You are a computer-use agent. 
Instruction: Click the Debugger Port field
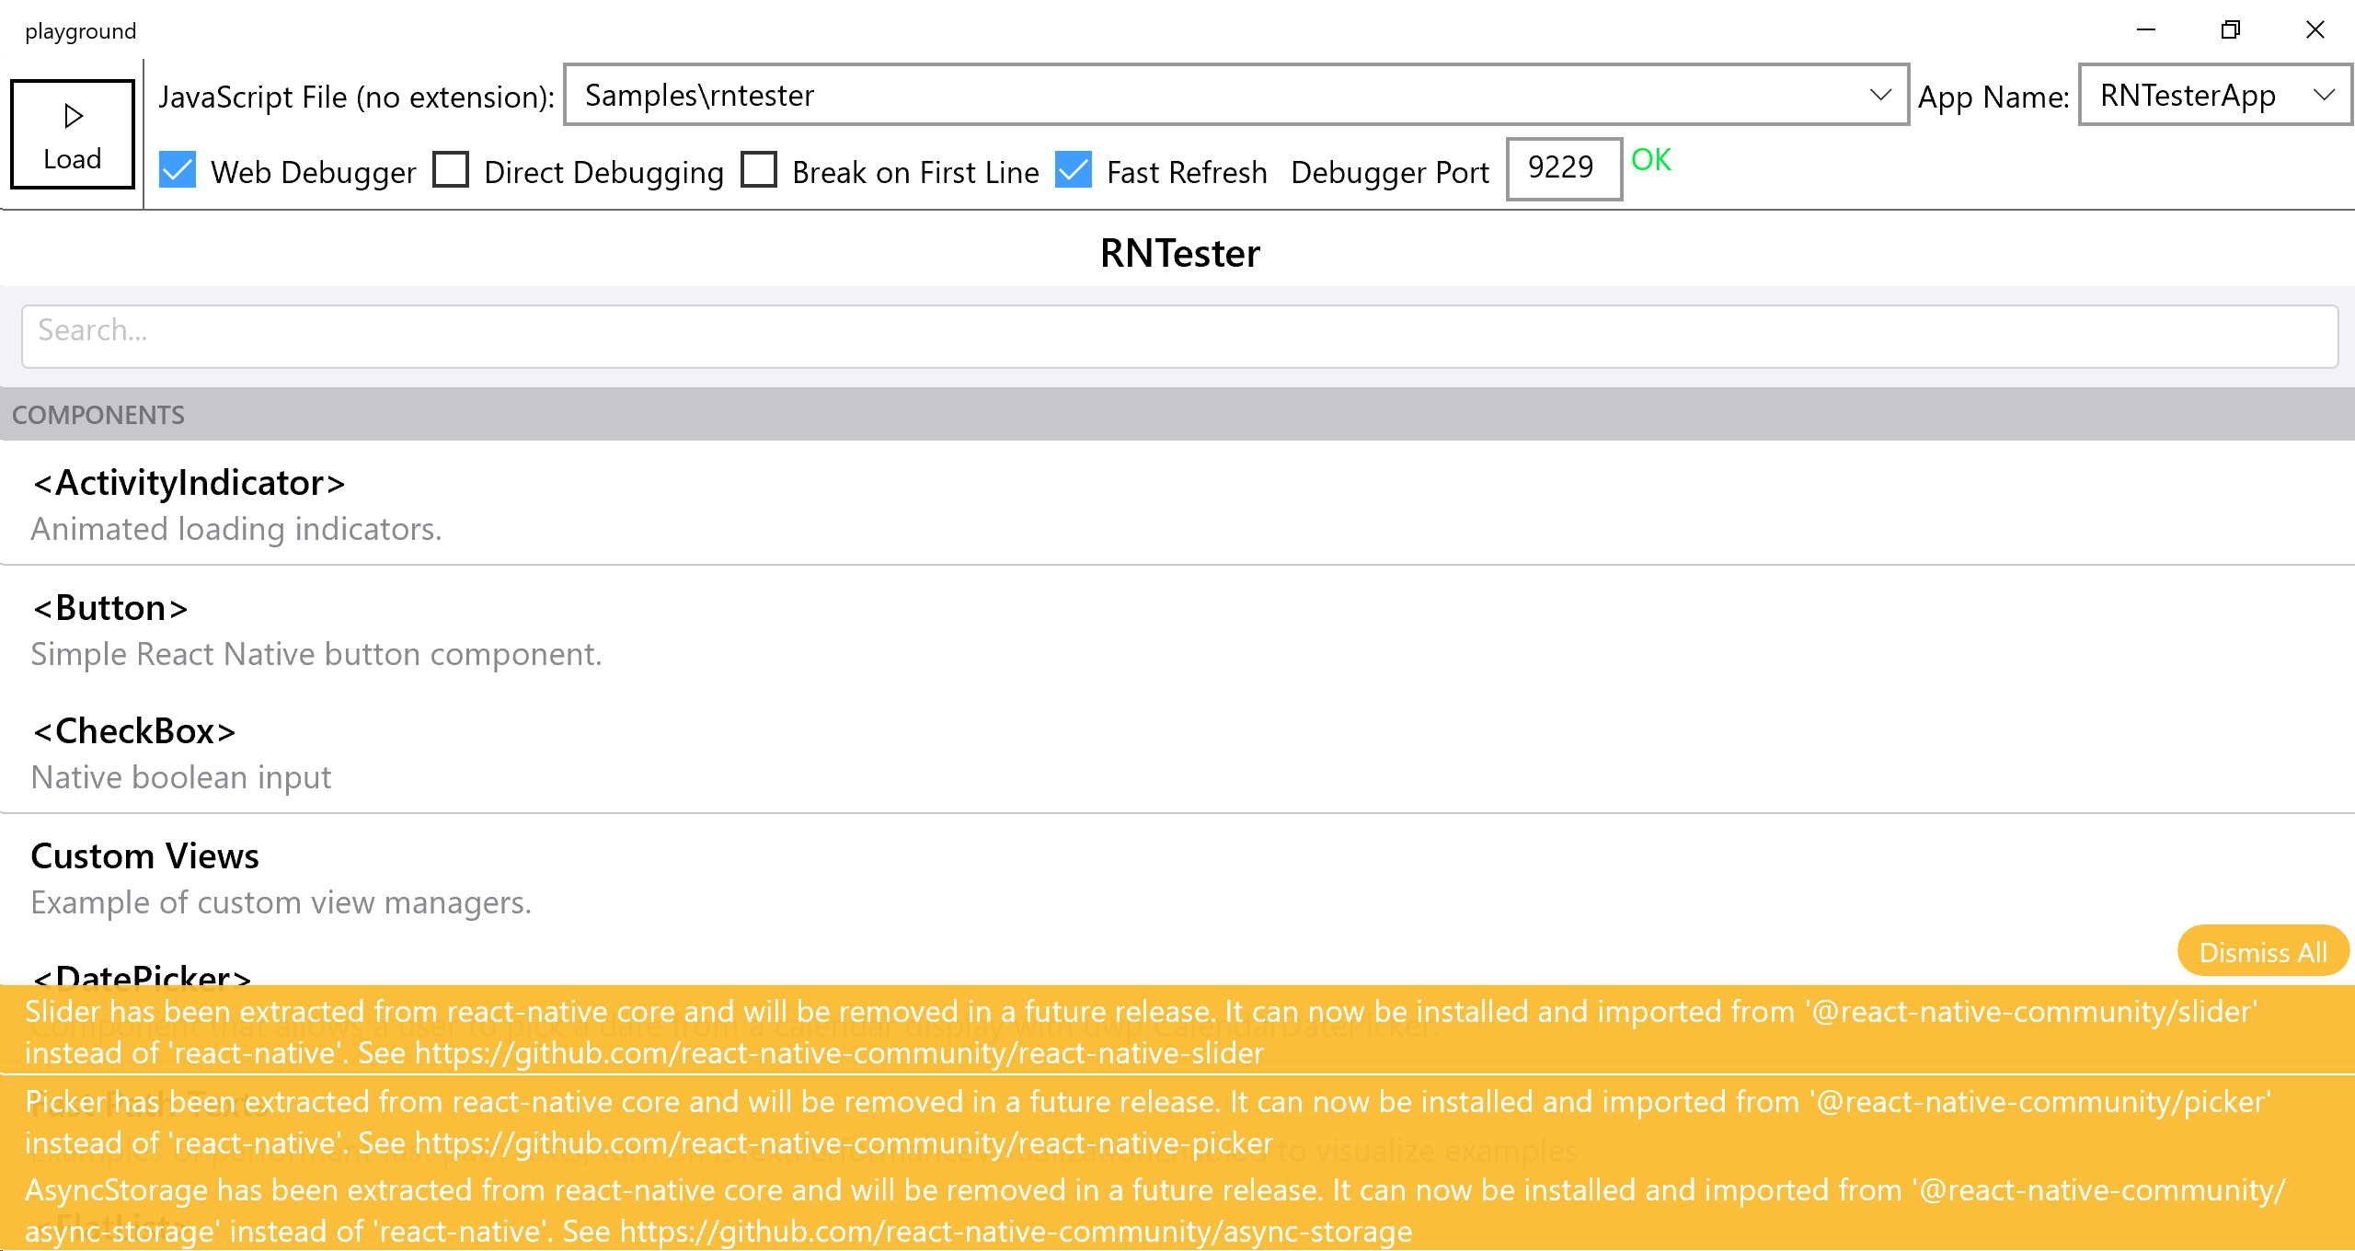click(1563, 168)
